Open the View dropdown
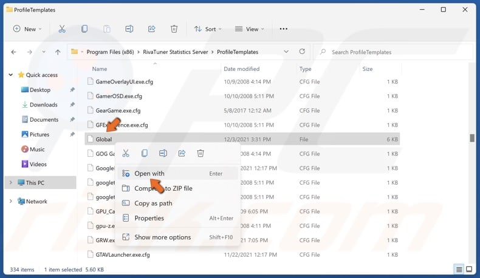The width and height of the screenshot is (480, 278). (249, 29)
